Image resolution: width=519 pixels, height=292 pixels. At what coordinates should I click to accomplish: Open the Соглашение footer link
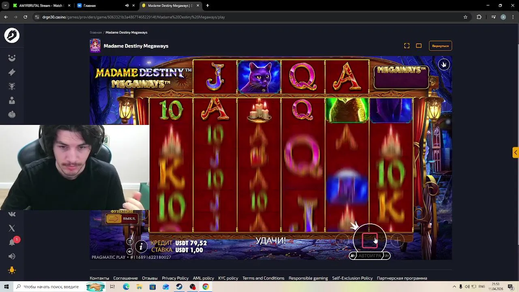125,278
